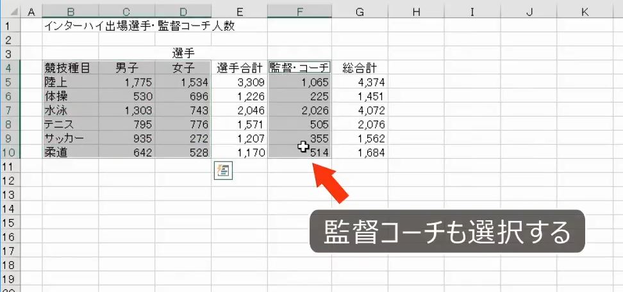Click cell with value 776

tap(183, 124)
